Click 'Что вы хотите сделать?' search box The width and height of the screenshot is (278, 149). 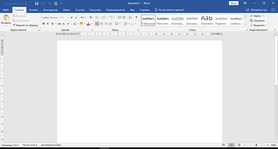coord(169,10)
